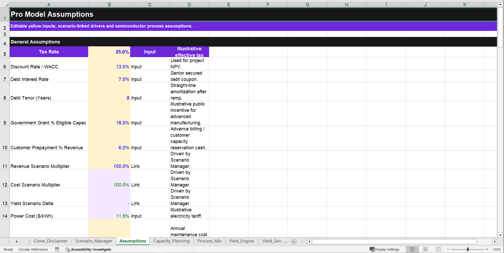Select Power Cost 11.5% cell

pos(109,213)
